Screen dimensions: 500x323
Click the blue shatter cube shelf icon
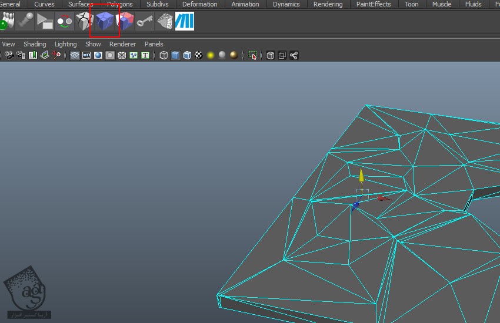[x=105, y=22]
